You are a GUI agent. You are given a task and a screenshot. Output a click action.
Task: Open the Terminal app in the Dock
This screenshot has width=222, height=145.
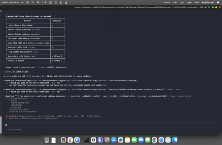tap(87, 140)
